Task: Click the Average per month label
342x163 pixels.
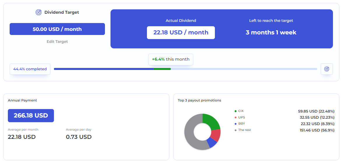Action: pyautogui.click(x=23, y=130)
